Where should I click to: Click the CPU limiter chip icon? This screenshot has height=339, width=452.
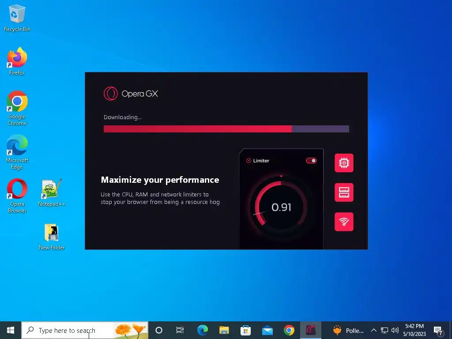point(344,163)
